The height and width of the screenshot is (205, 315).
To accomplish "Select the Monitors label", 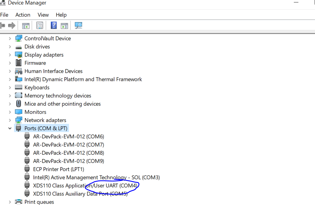I will coord(35,112).
